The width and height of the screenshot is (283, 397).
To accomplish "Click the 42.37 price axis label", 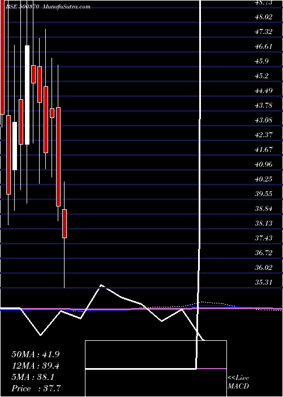I will coord(264,135).
